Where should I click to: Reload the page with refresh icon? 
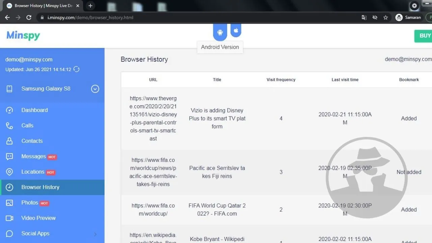click(x=29, y=18)
